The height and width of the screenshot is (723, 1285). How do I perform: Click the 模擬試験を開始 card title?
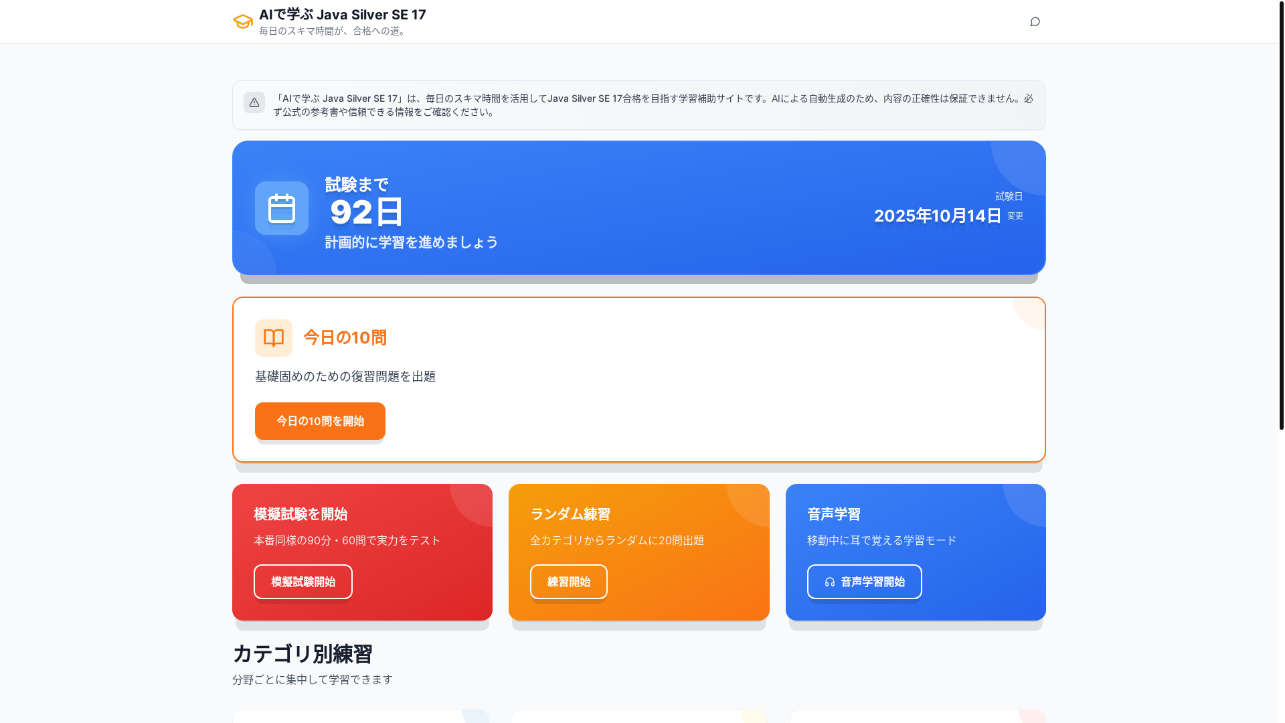click(x=301, y=514)
